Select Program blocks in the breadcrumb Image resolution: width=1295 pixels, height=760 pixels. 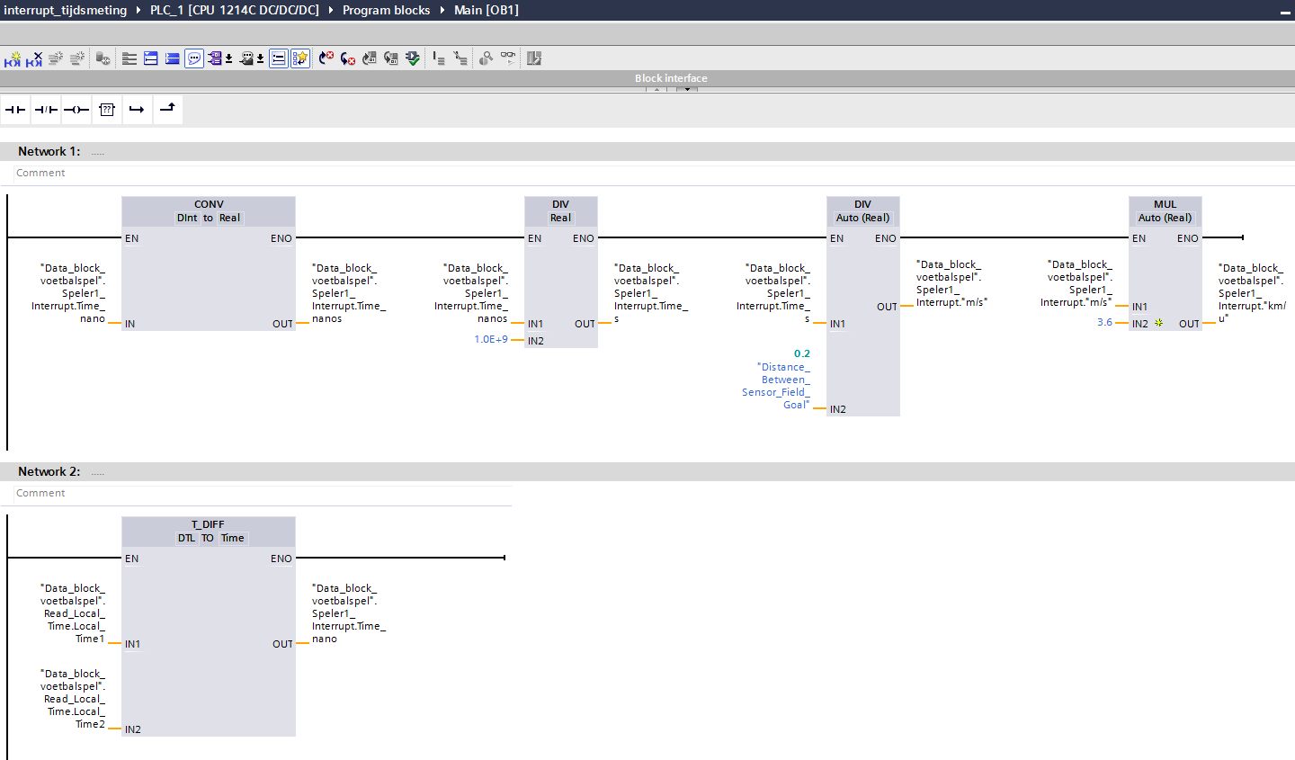point(387,10)
